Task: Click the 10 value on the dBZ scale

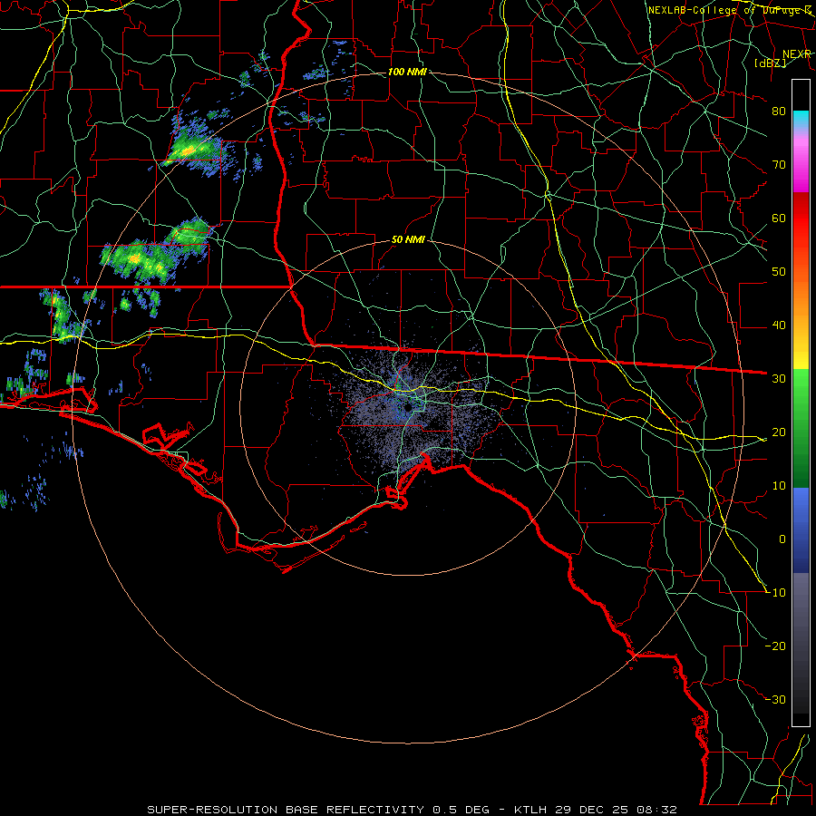Action: [x=779, y=486]
